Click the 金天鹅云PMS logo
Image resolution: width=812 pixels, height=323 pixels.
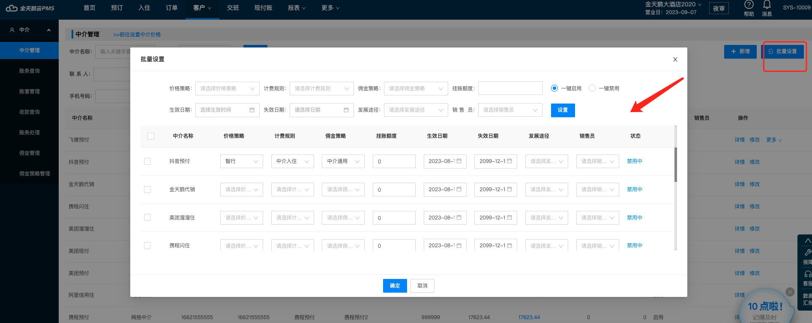(x=30, y=8)
